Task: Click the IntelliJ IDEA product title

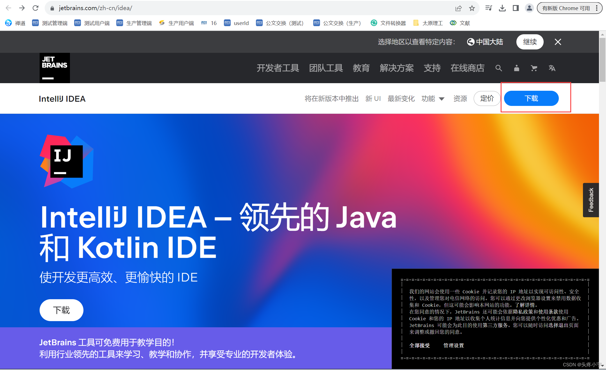Action: (x=62, y=99)
